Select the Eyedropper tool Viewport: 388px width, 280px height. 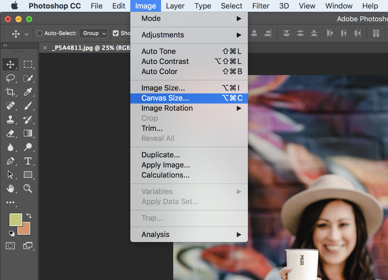coord(28,92)
